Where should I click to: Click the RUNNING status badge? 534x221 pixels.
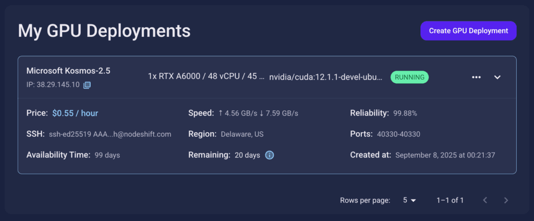(409, 77)
